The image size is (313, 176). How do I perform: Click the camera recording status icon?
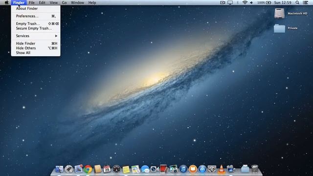(x=223, y=2)
